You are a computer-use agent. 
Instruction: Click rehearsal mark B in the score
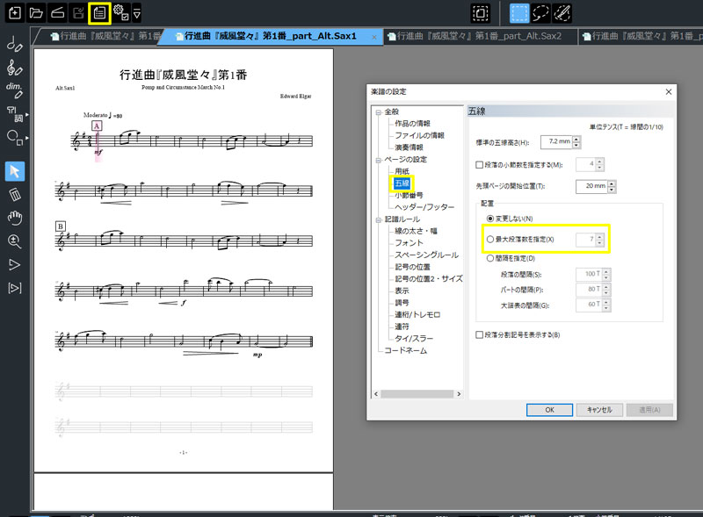61,226
